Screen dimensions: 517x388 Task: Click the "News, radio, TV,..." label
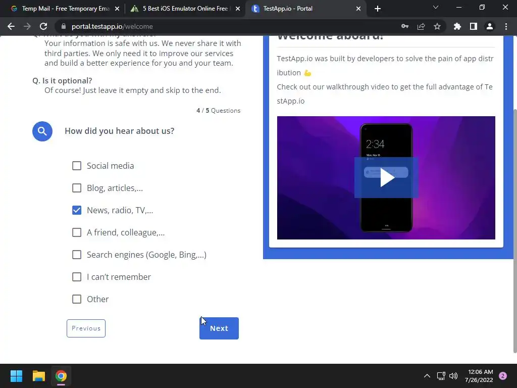[120, 211]
